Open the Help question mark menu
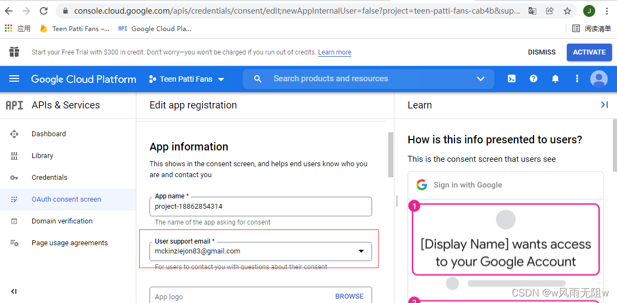This screenshot has height=303, width=617. [534, 79]
